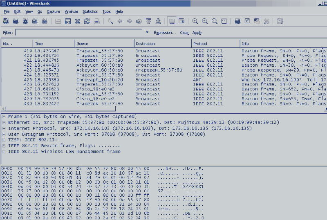This screenshot has height=220, width=327.
Task: Open the capture options icon
Action: point(16,21)
